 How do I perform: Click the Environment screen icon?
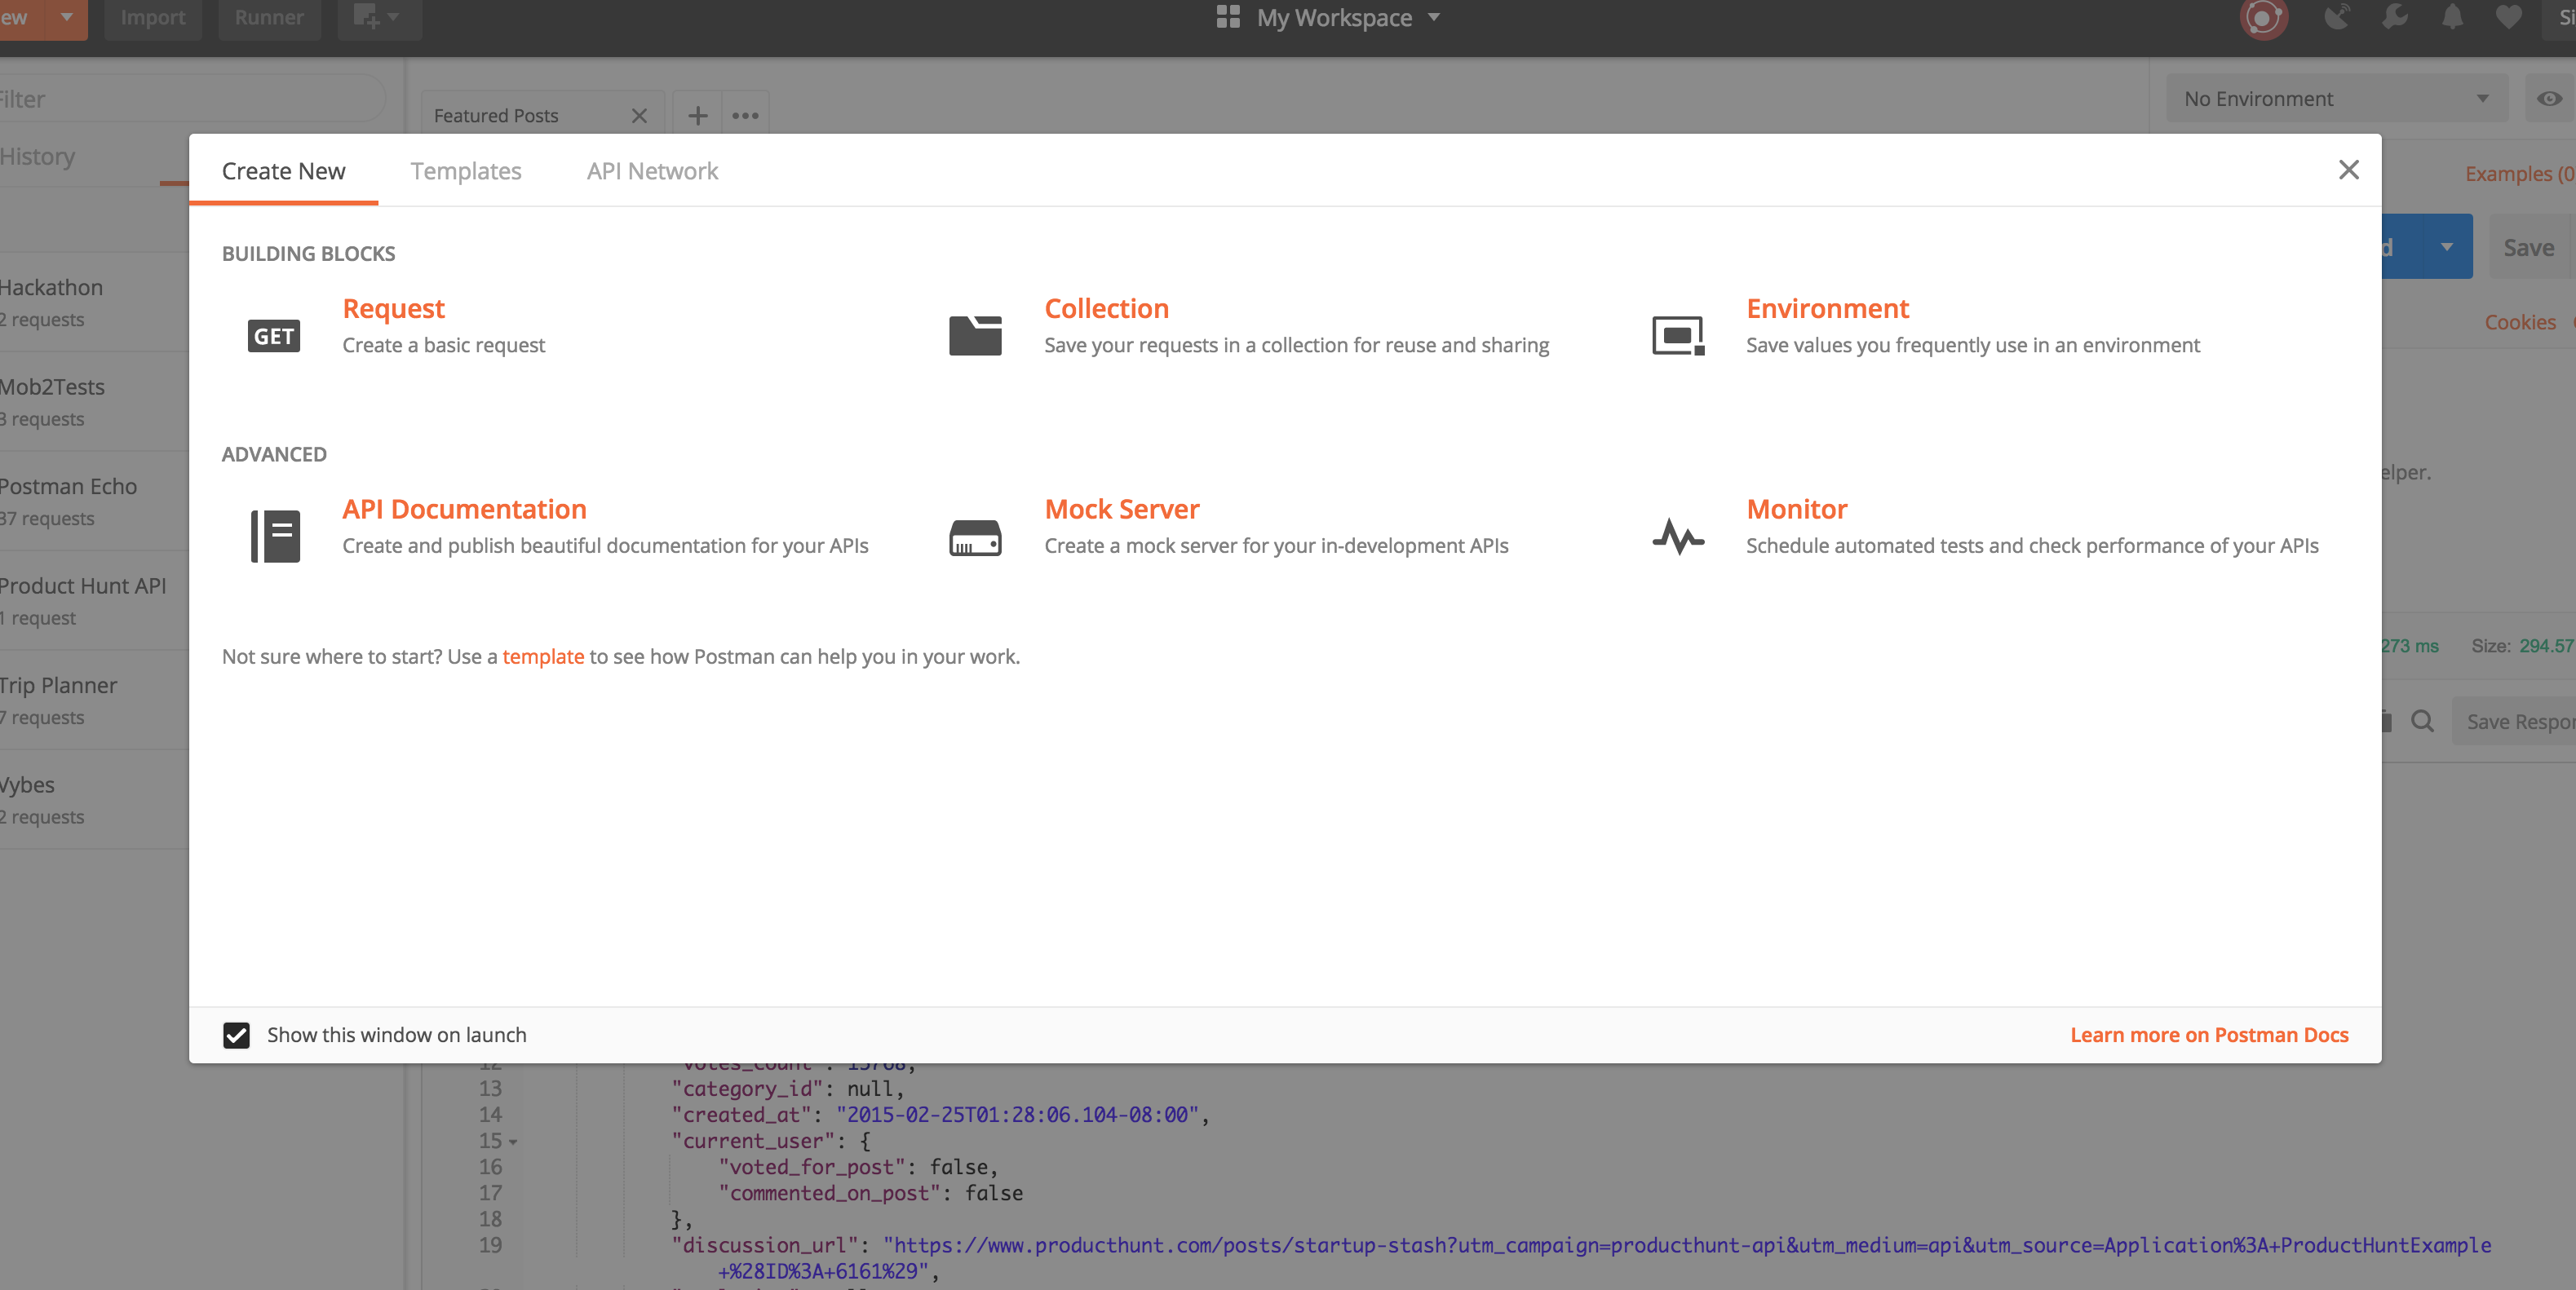[1677, 335]
